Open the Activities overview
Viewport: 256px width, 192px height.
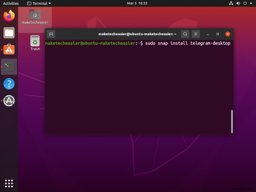(11, 3)
